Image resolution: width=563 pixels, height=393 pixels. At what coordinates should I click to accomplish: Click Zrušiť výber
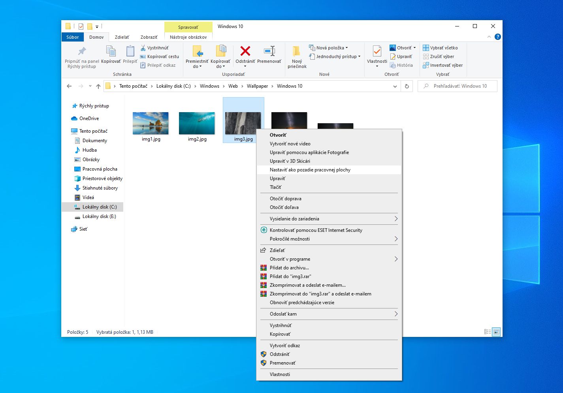(x=439, y=56)
